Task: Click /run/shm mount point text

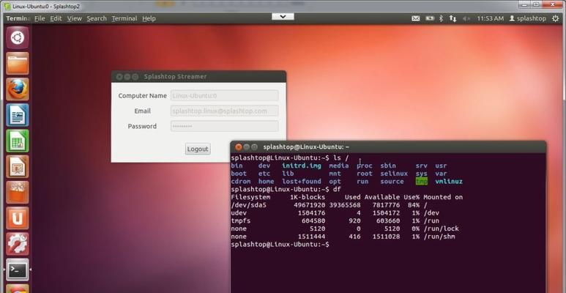Action: [439, 237]
